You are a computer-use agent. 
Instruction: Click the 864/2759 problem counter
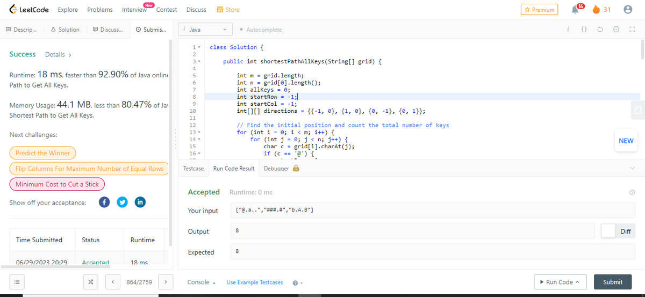tap(139, 282)
